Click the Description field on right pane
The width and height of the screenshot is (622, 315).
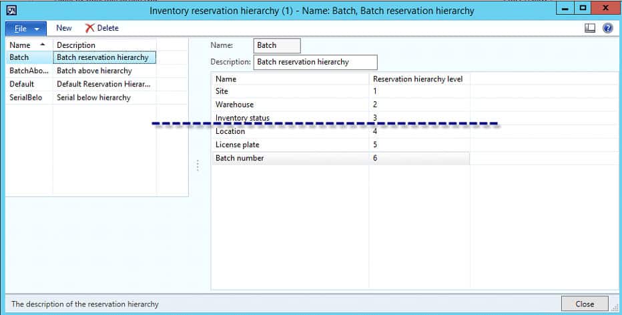coord(316,62)
